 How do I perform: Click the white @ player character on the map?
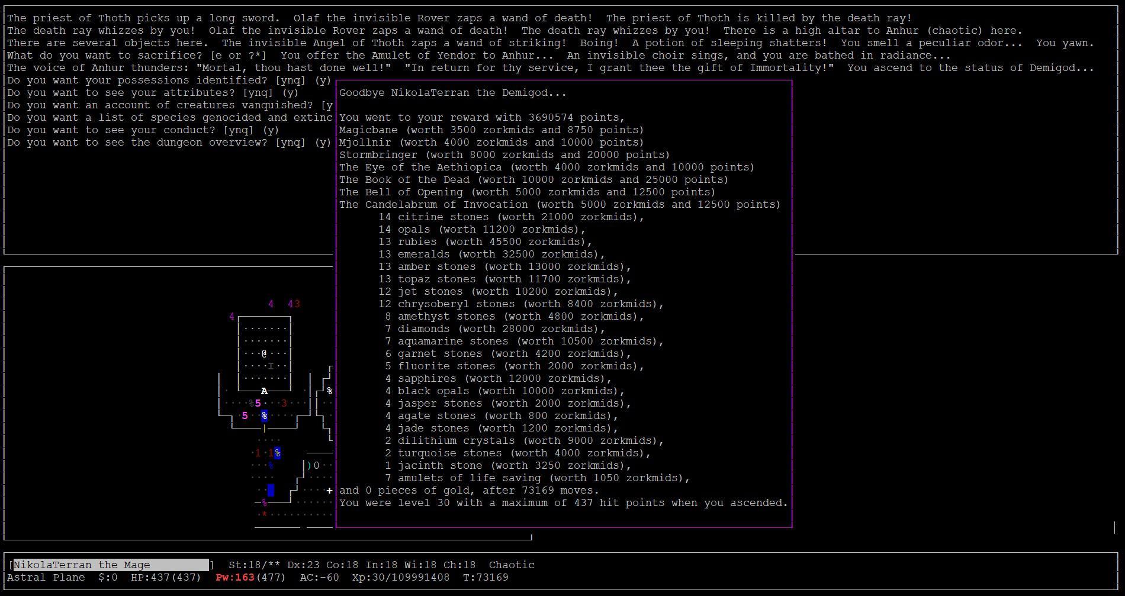(264, 353)
